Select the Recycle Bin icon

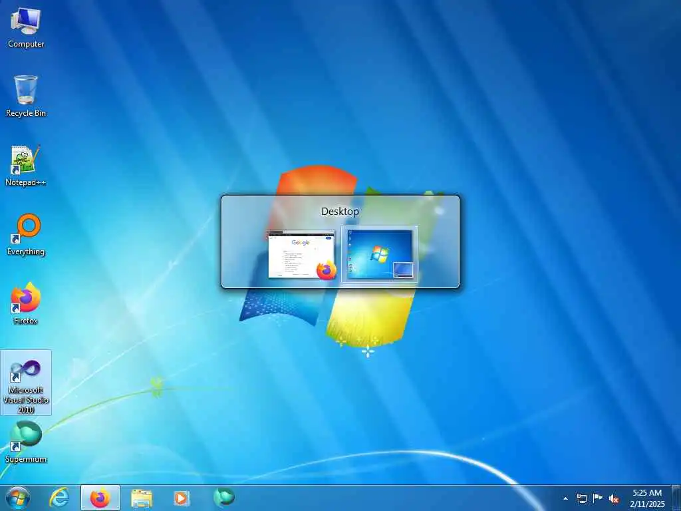(26, 96)
